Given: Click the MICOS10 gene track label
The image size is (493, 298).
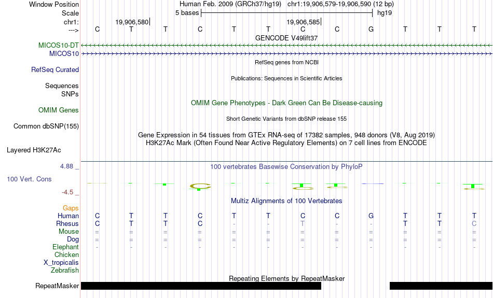Looking at the screenshot, I should click(64, 54).
